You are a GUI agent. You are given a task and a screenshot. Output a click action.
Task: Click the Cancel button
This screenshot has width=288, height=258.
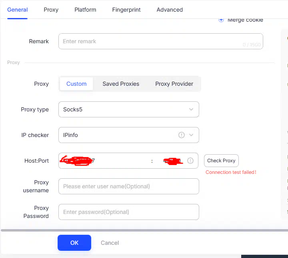(x=110, y=243)
